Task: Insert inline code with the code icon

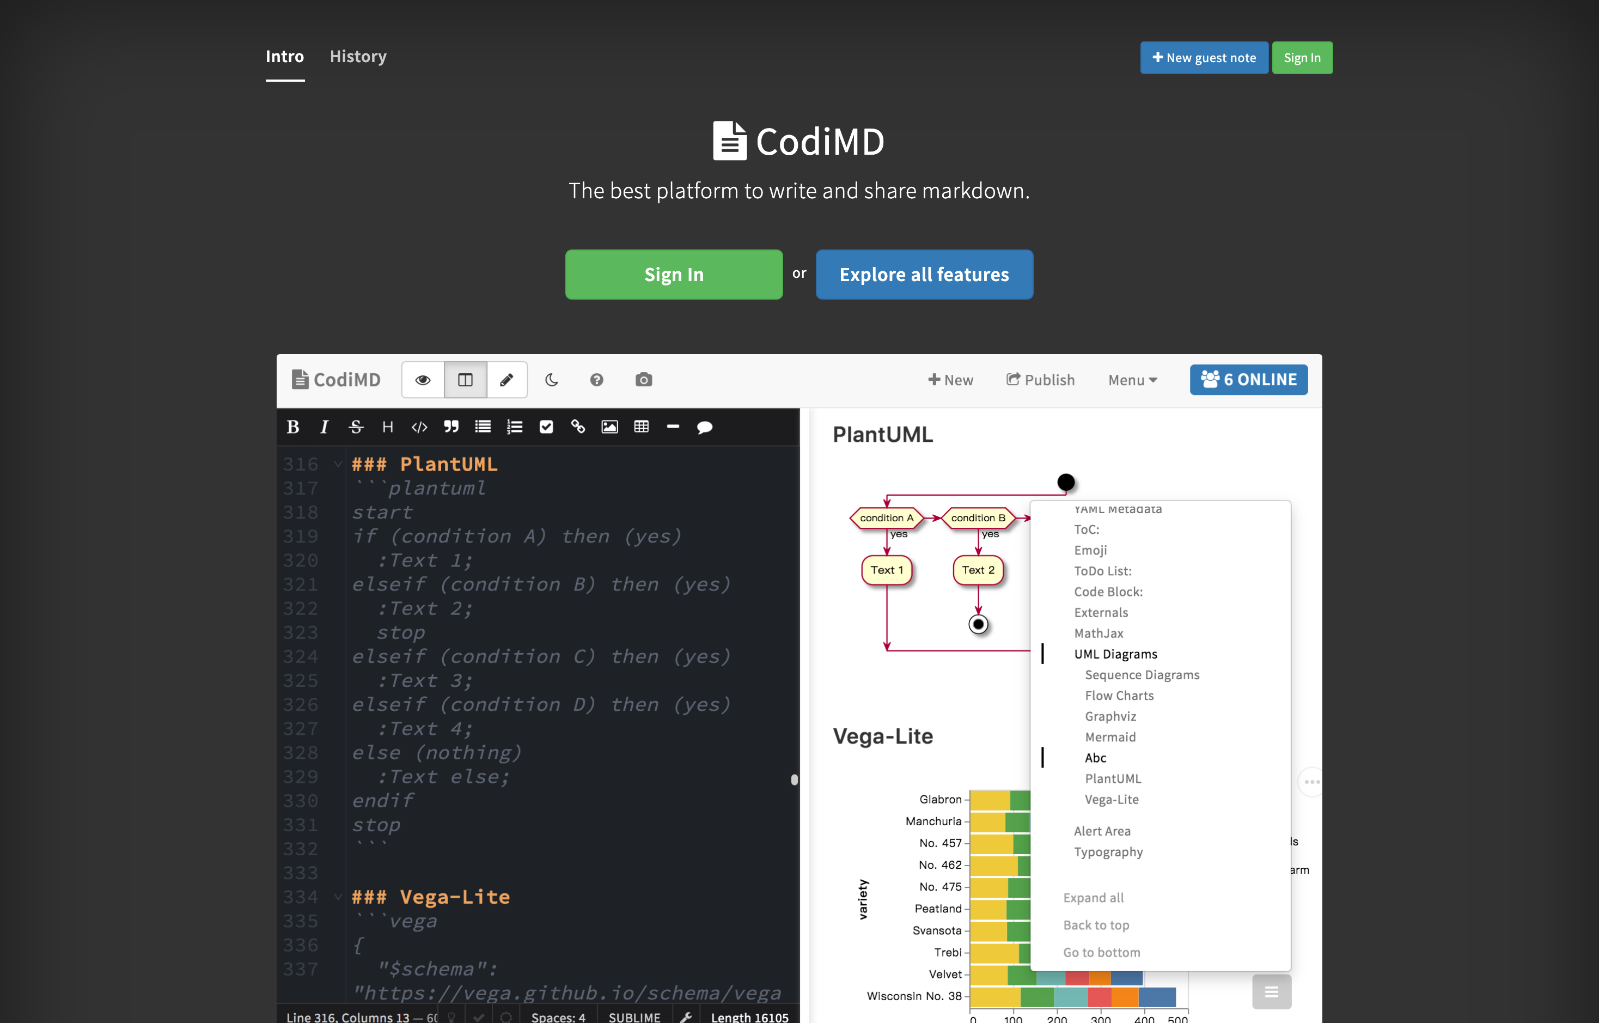Action: point(419,427)
